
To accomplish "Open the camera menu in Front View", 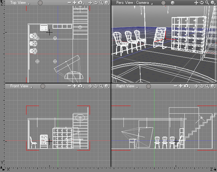I will (80, 86).
